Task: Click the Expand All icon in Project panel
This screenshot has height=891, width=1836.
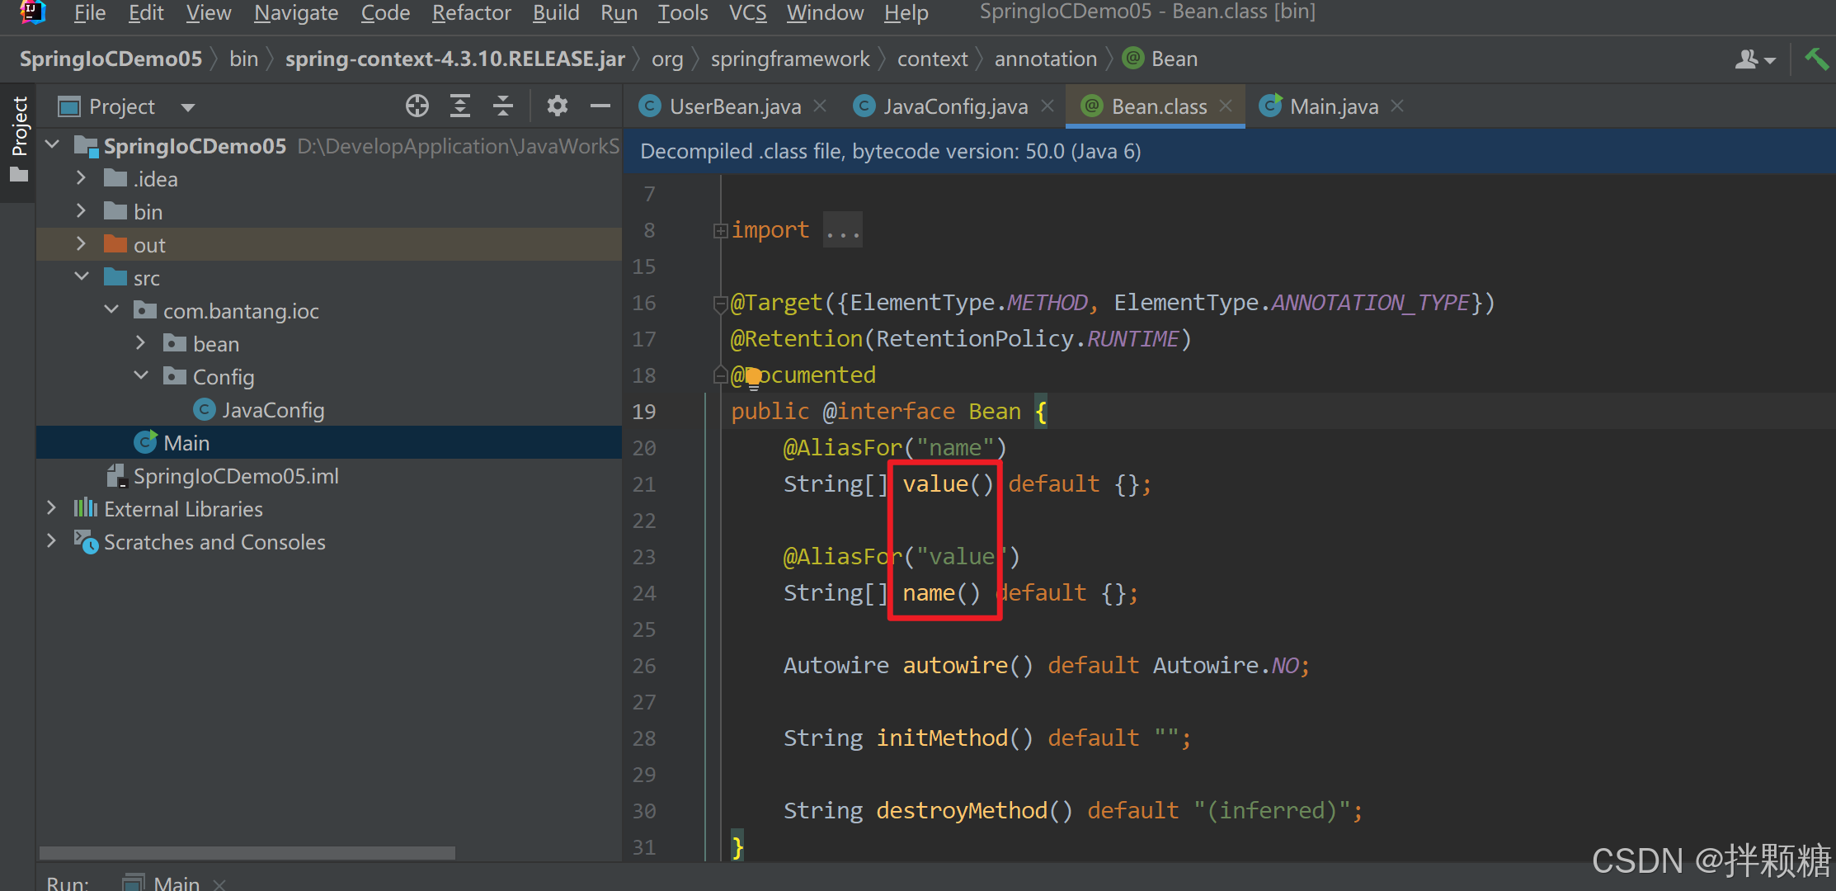Action: [x=460, y=106]
